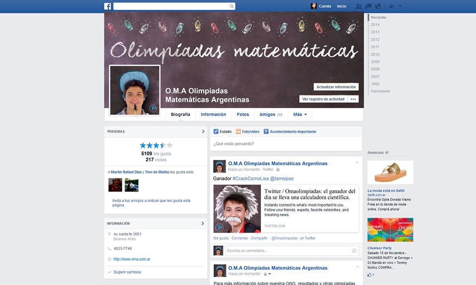476x285 pixels.
Task: Open shared Twitter link image
Action: (237, 209)
